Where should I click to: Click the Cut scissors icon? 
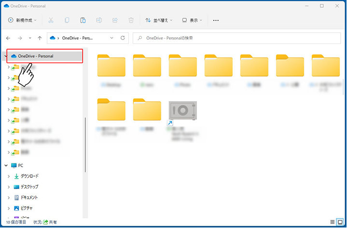pos(51,20)
